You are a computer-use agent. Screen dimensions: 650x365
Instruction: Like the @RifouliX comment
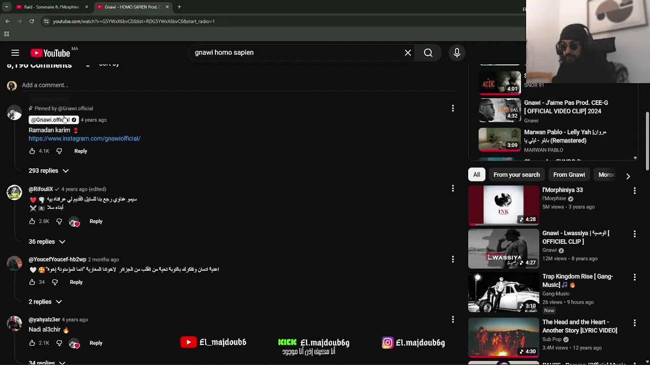(32, 222)
